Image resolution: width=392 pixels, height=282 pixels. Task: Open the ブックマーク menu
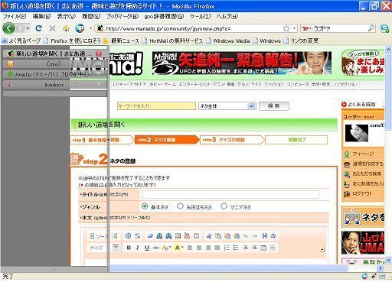click(122, 17)
